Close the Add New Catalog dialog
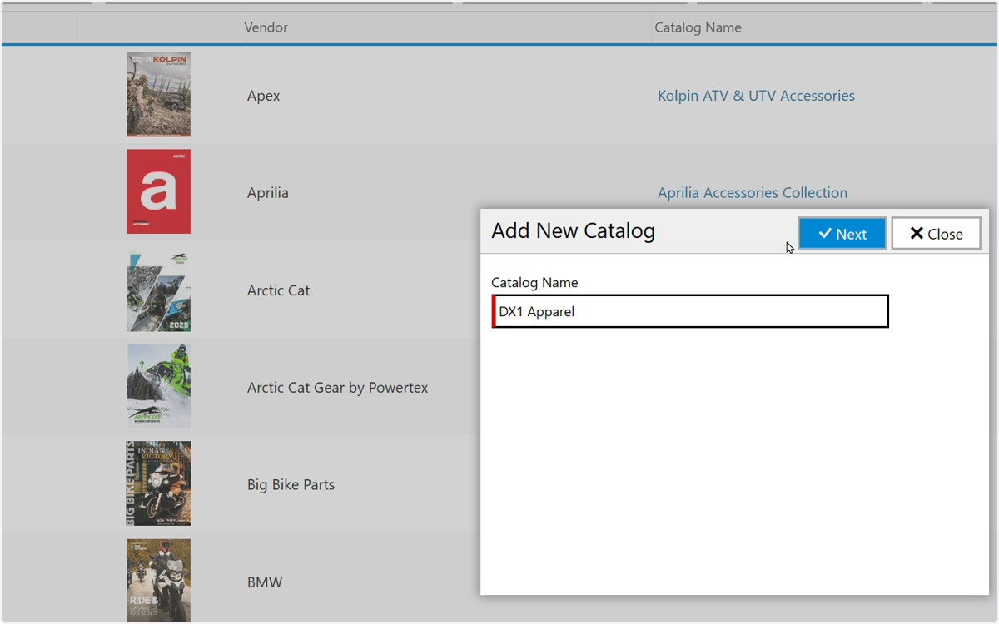The height and width of the screenshot is (624, 999). click(936, 234)
